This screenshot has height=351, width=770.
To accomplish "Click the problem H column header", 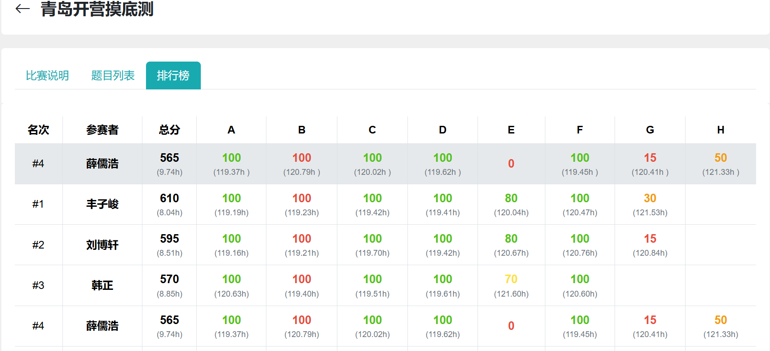I will point(721,130).
